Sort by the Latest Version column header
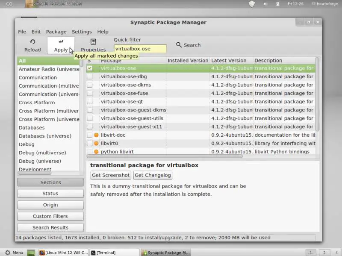Viewport: 342px width, 256px height. coord(231,60)
